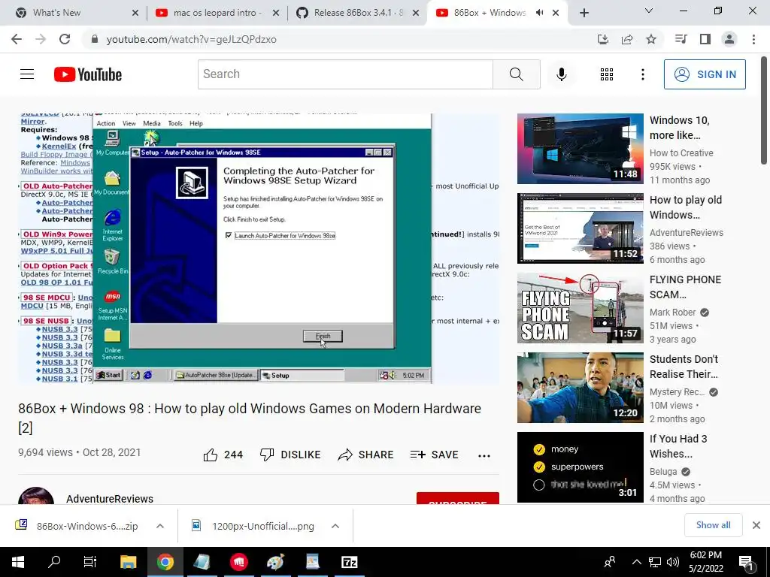Switch to Release 86Box 3.4.1 tab

[357, 13]
